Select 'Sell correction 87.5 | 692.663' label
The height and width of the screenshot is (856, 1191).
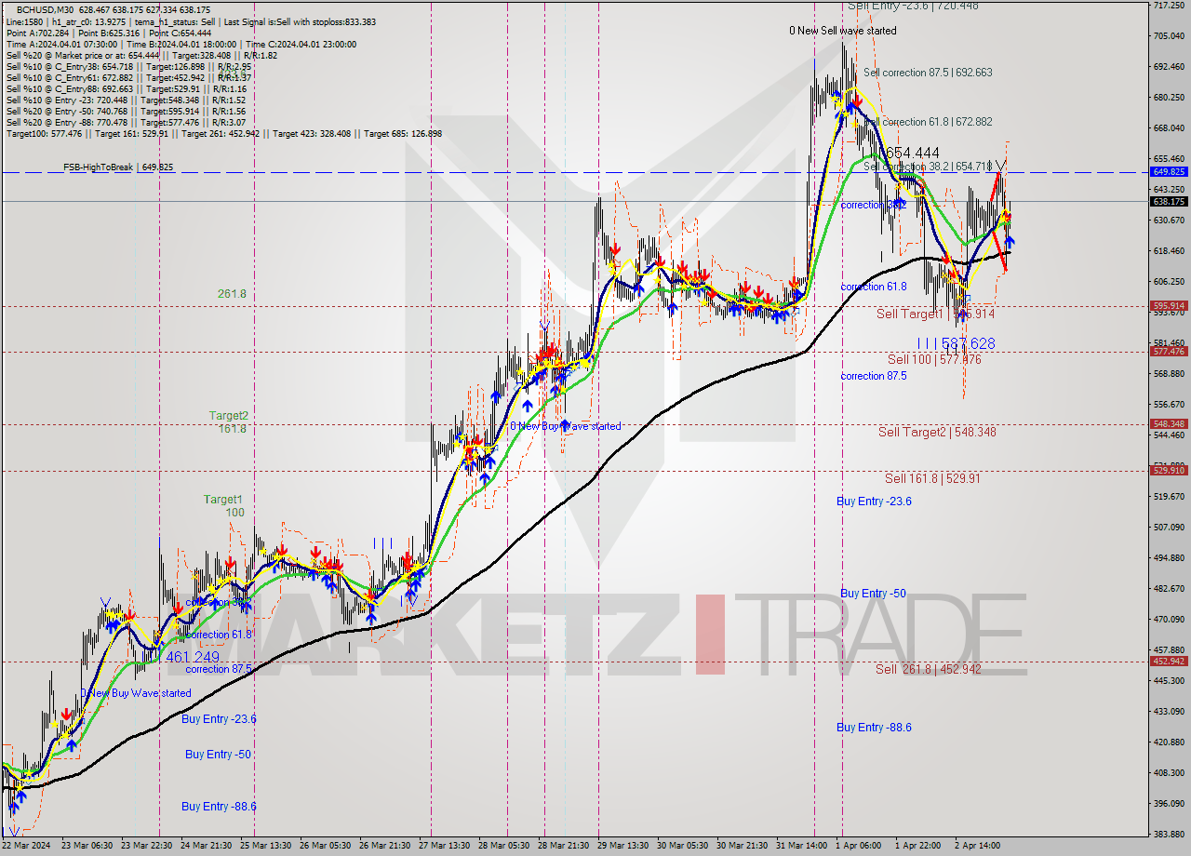point(928,73)
